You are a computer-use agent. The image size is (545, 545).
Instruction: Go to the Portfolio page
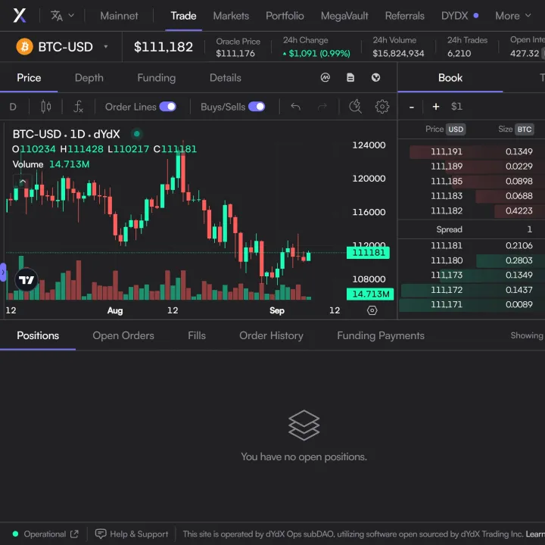pyautogui.click(x=285, y=15)
